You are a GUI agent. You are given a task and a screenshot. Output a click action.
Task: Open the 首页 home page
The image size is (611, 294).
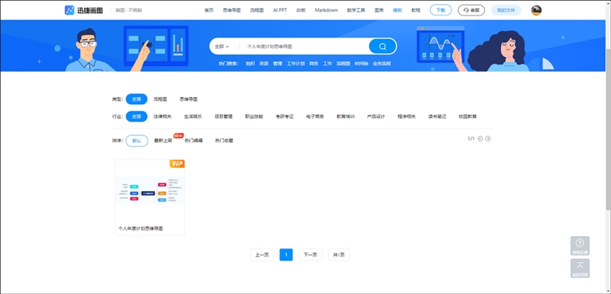[209, 11]
